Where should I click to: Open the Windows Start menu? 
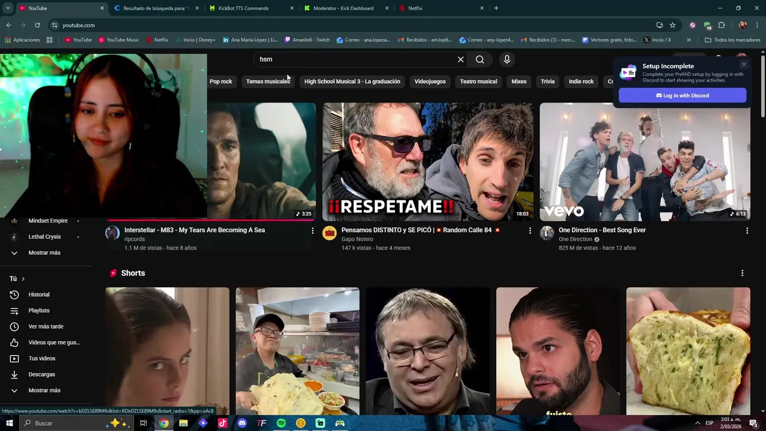coord(9,423)
